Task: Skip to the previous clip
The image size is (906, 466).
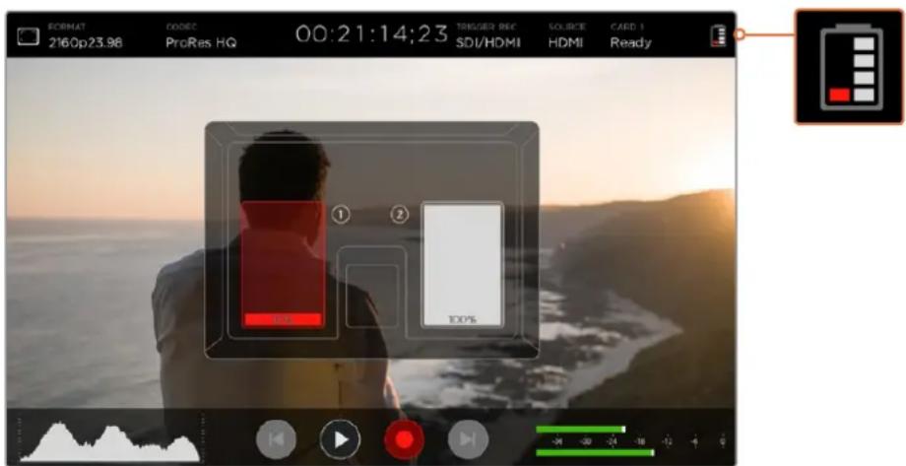Action: pyautogui.click(x=276, y=440)
